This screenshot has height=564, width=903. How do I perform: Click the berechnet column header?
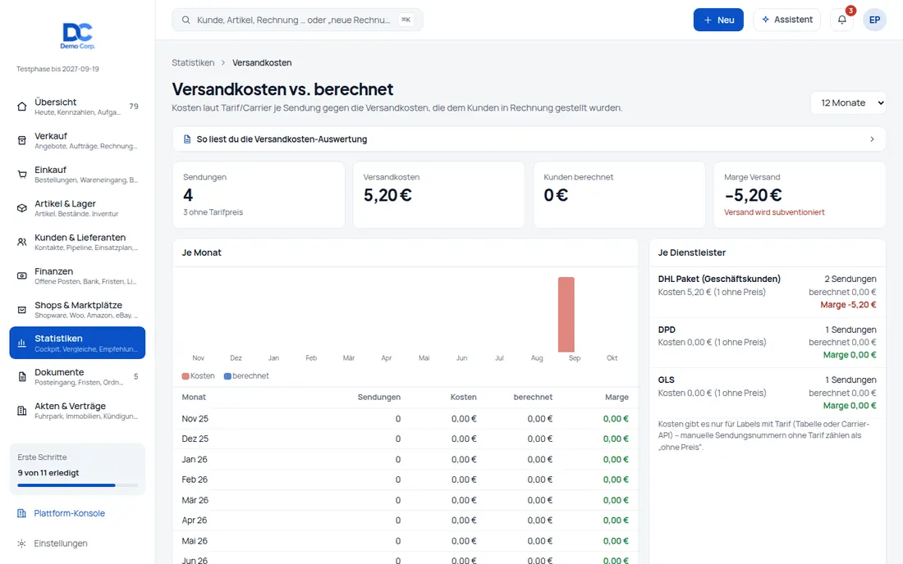(533, 398)
